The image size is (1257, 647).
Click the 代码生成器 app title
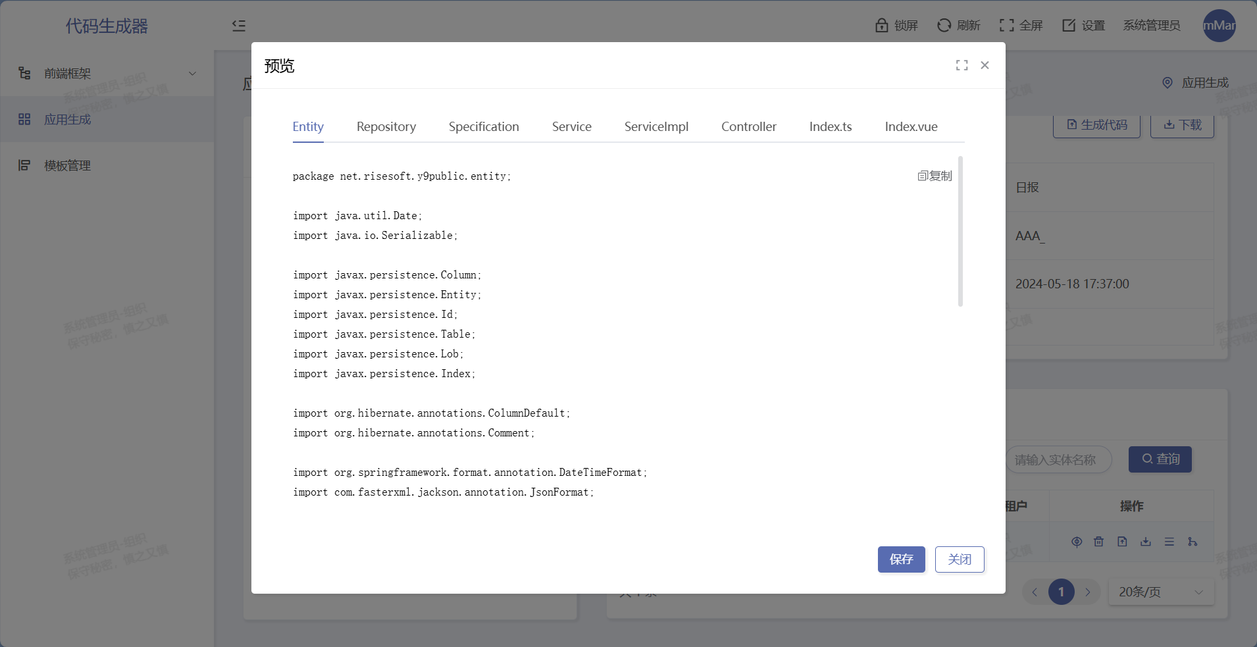[107, 26]
